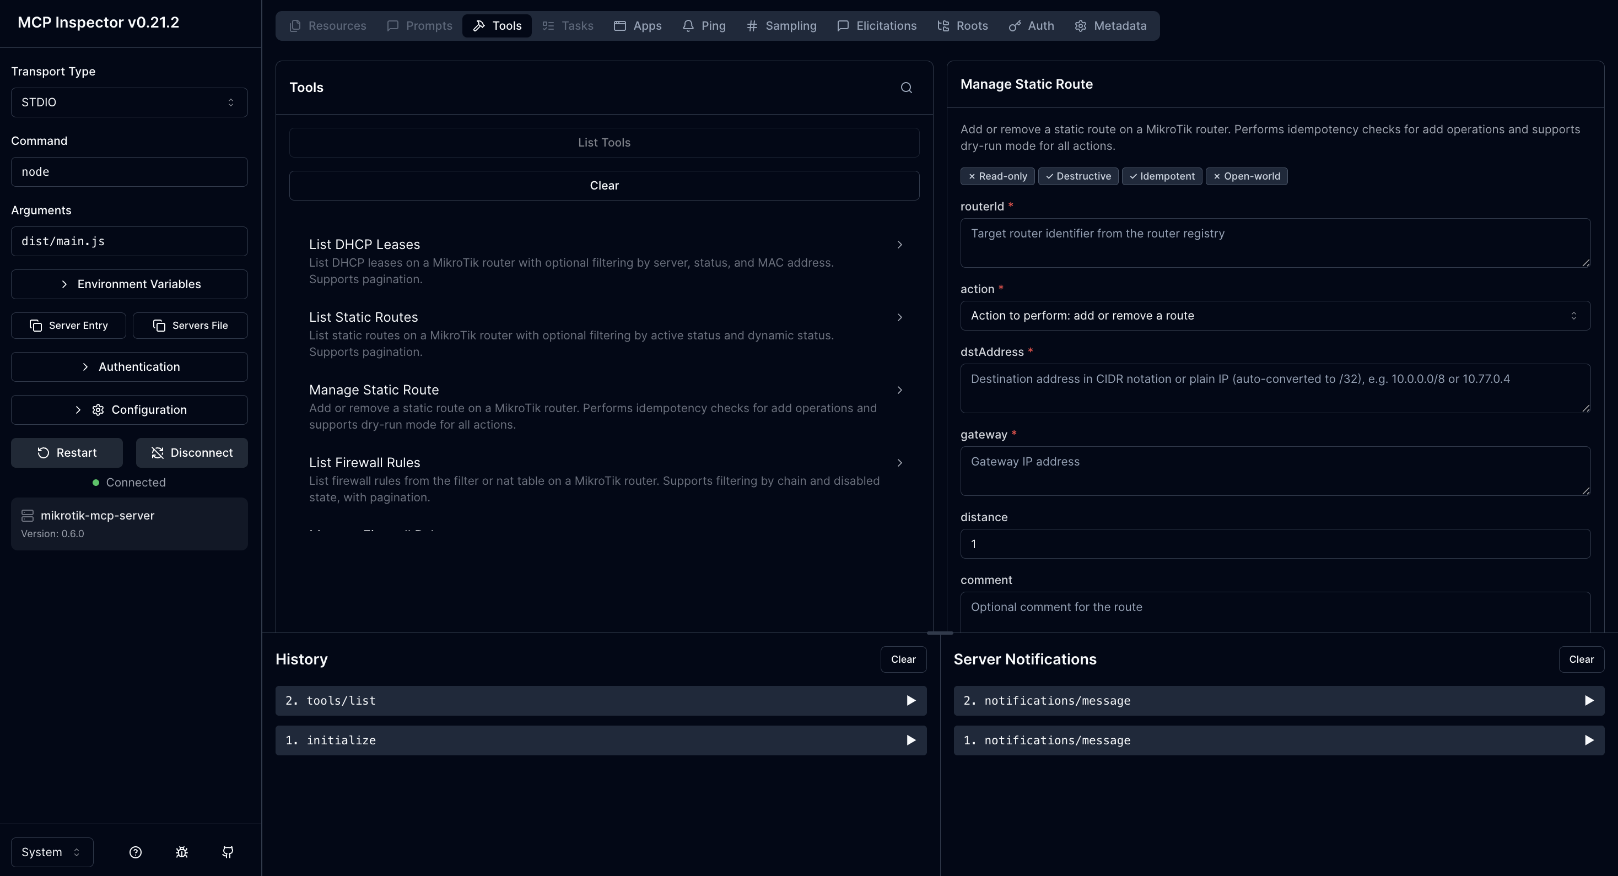The image size is (1618, 876).
Task: Click the Metadata gear icon
Action: (x=1080, y=26)
